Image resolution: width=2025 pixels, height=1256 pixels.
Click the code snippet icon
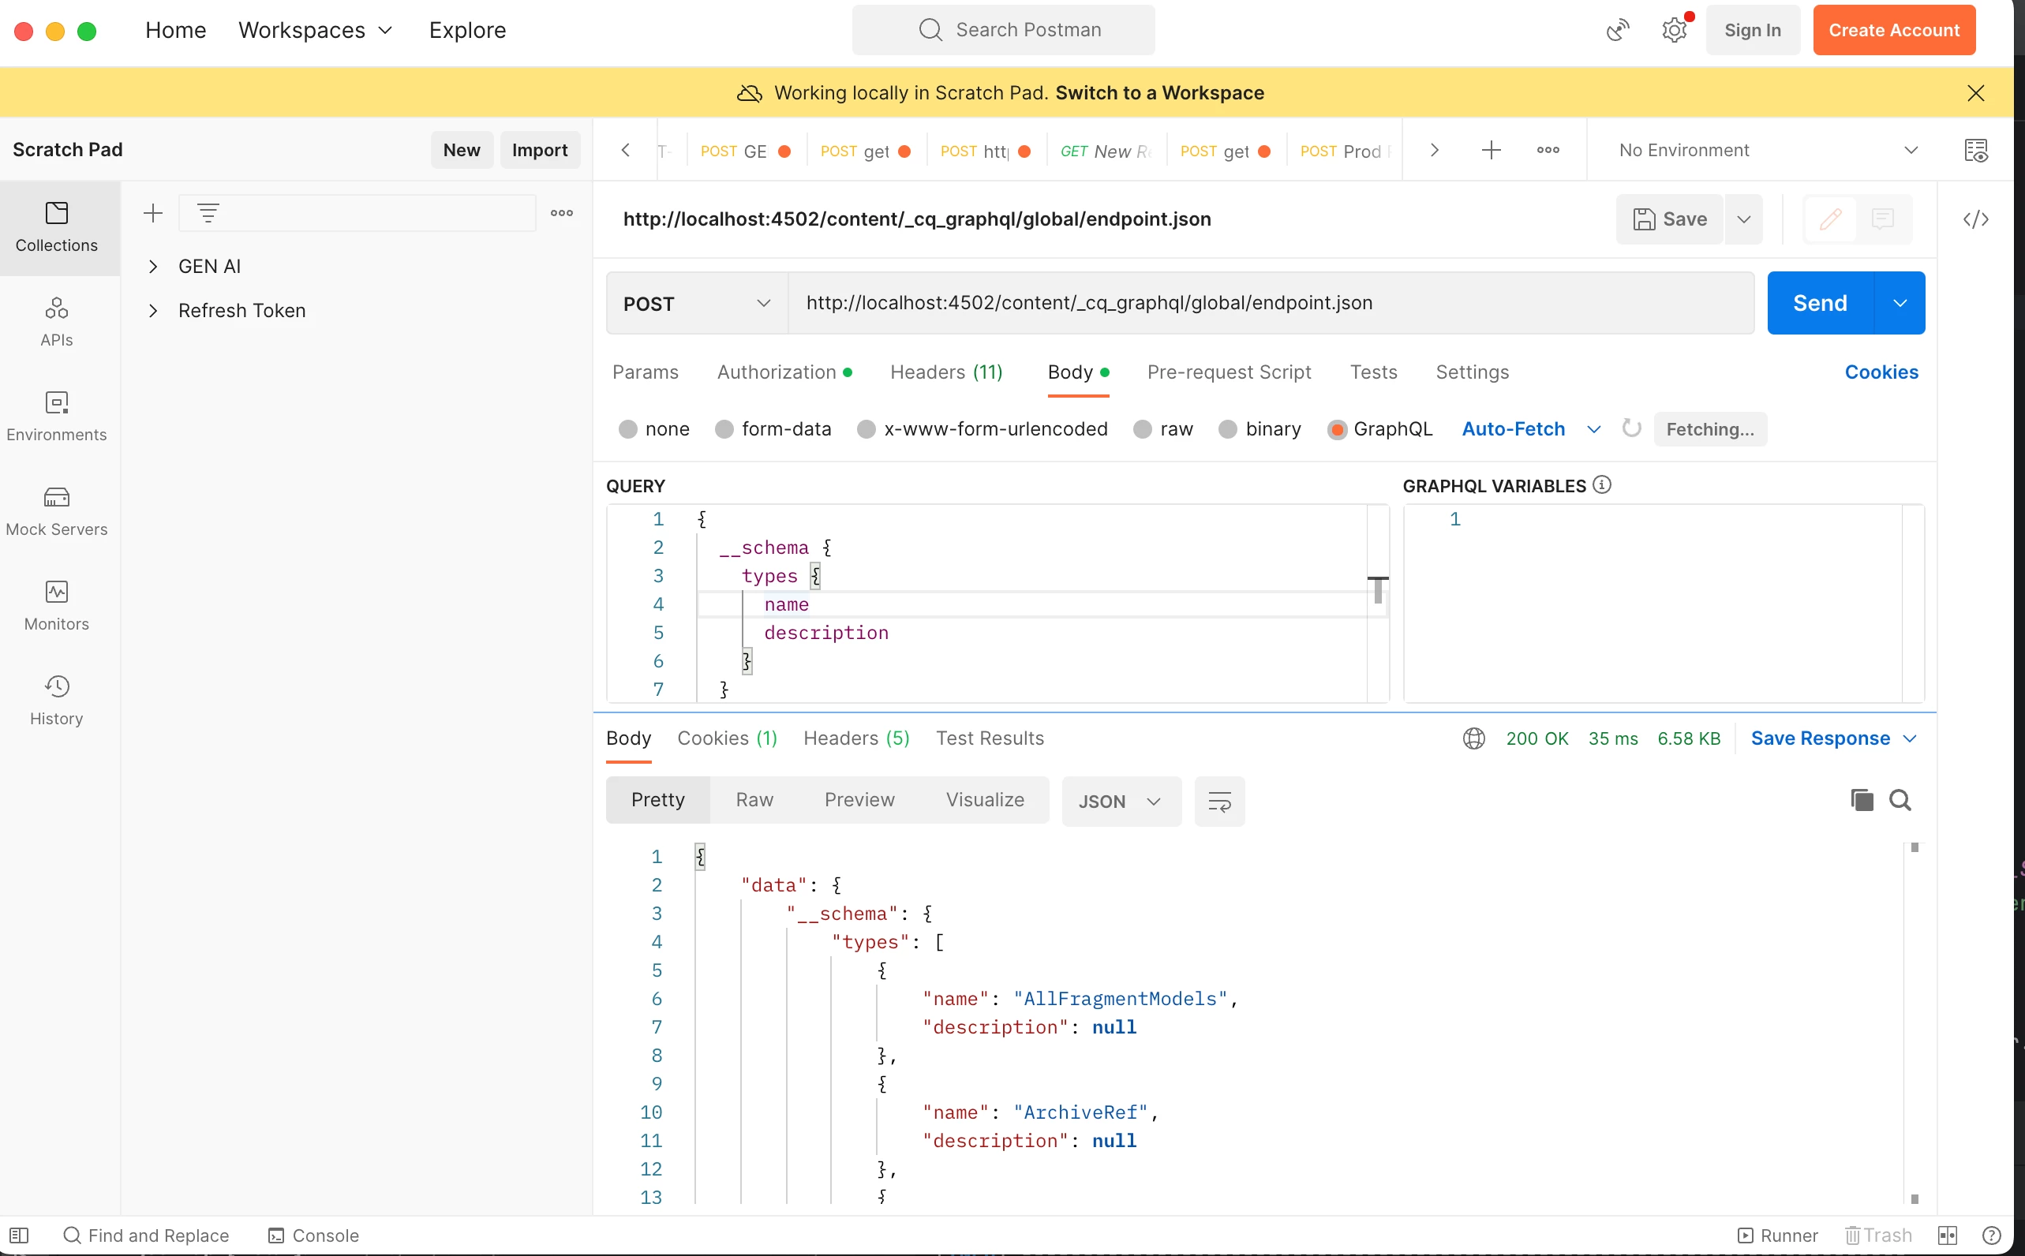point(1975,219)
